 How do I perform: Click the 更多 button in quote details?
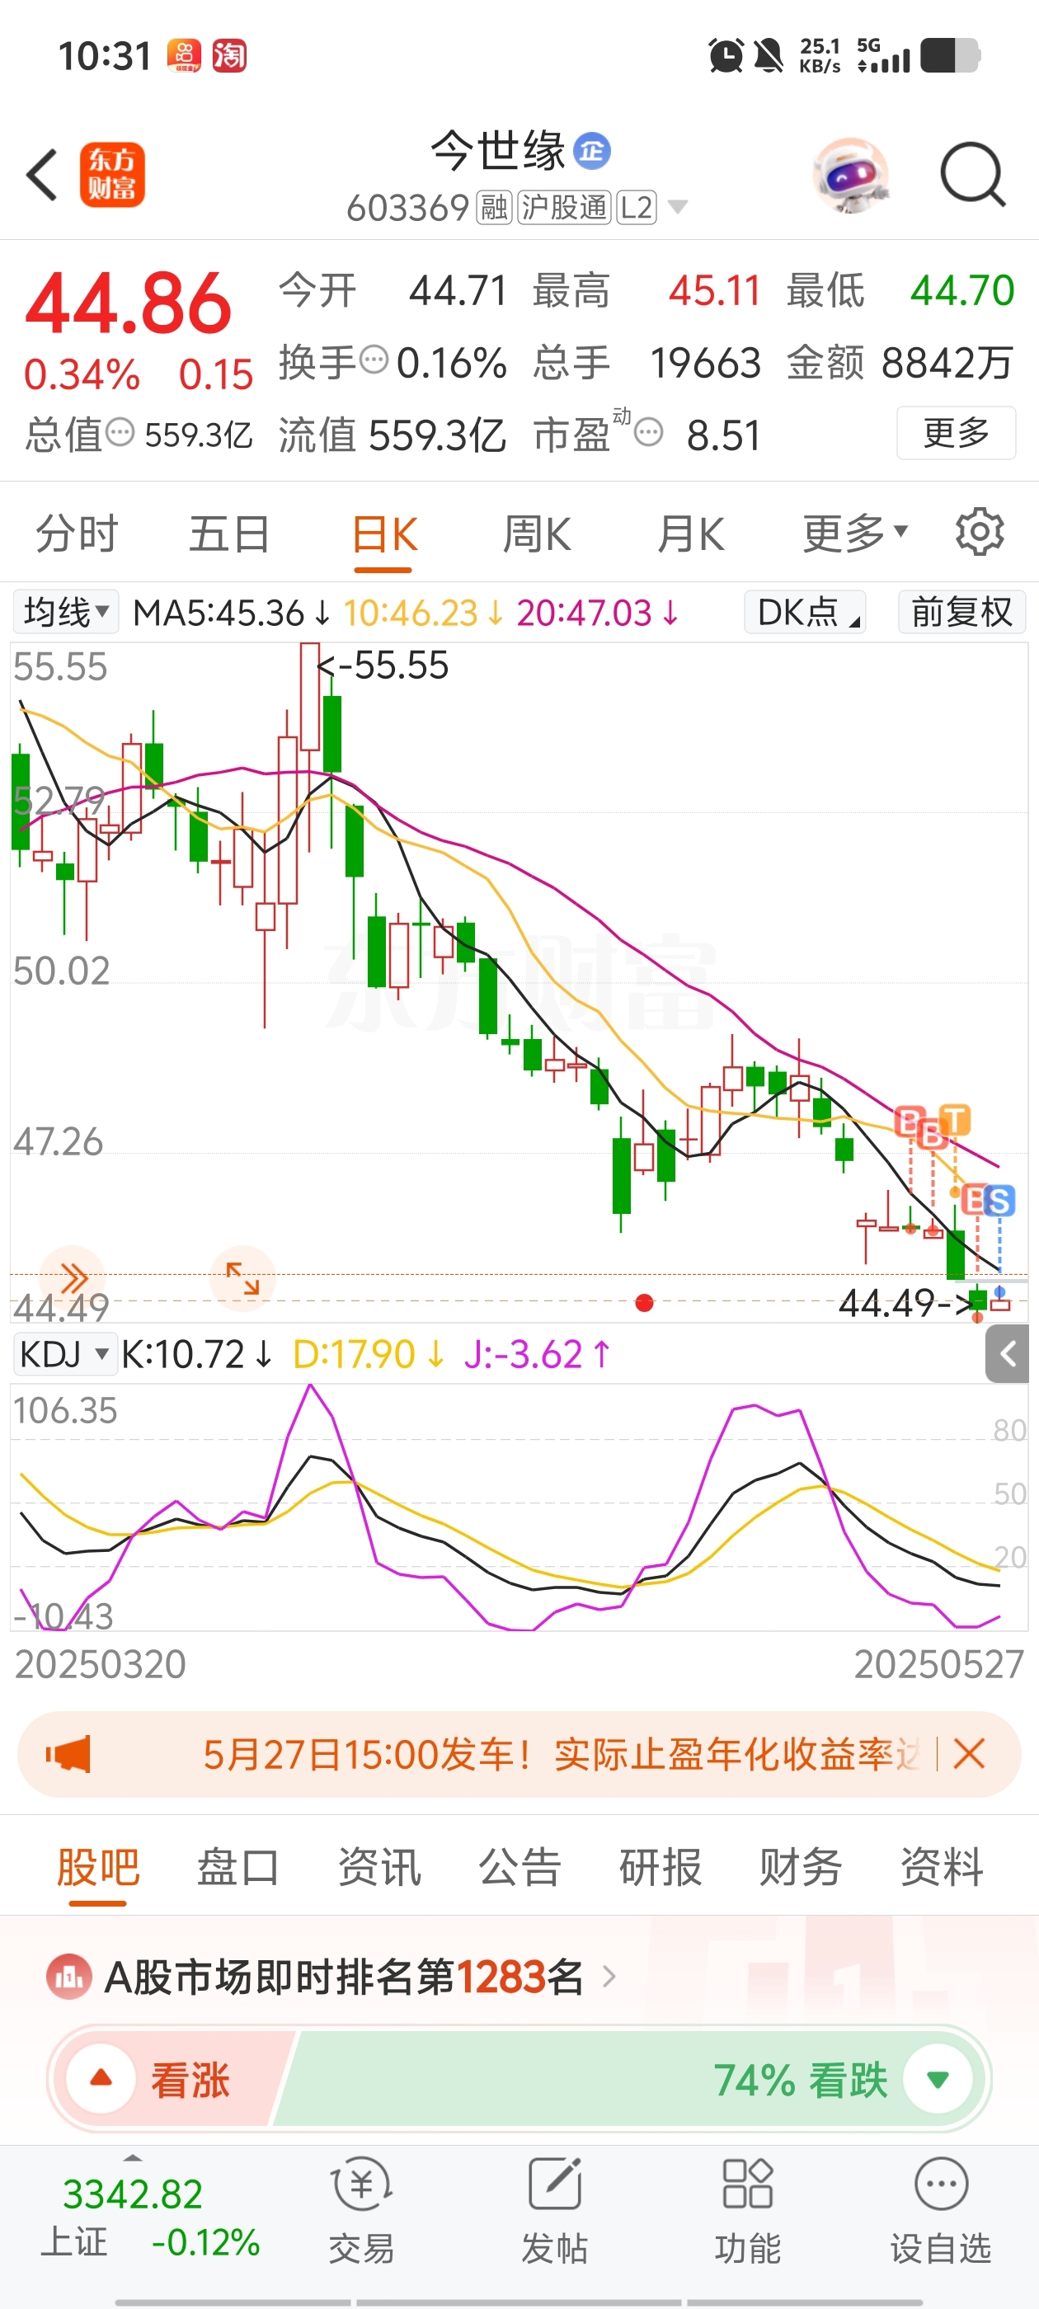(x=956, y=433)
